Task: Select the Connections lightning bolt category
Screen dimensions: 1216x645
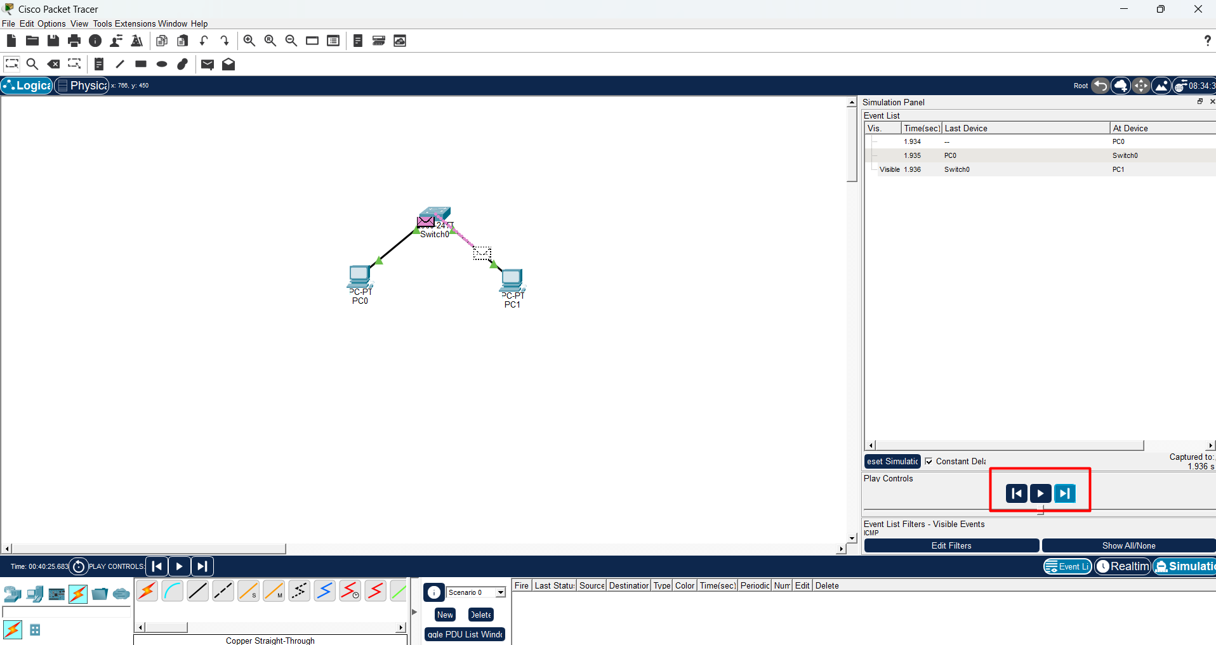Action: tap(78, 594)
